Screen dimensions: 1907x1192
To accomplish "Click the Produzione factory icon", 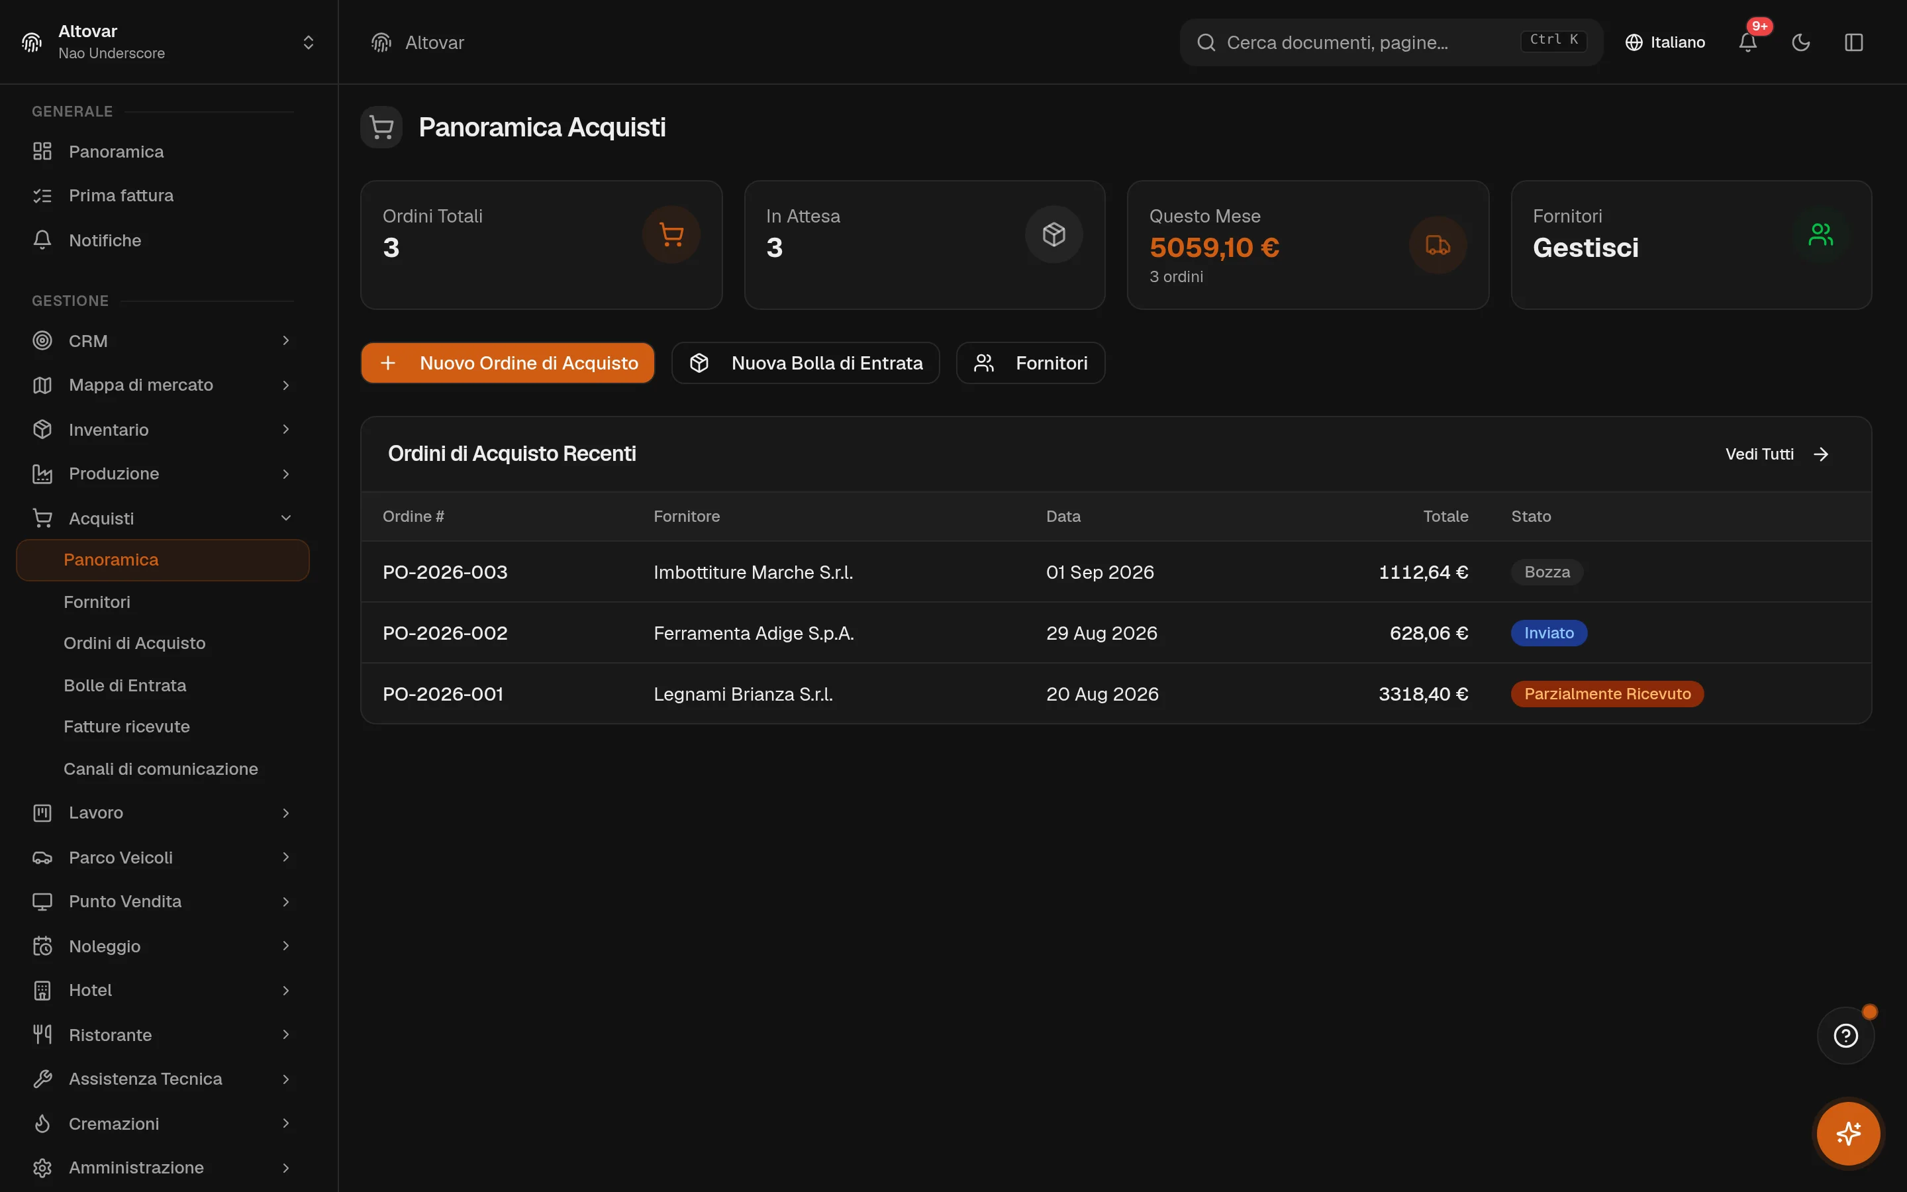I will coord(42,473).
